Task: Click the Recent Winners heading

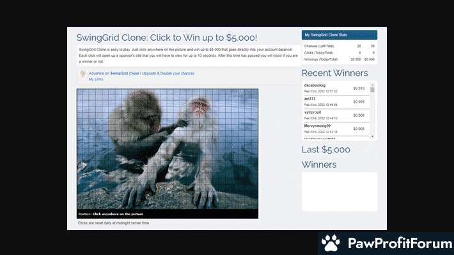Action: pyautogui.click(x=334, y=73)
